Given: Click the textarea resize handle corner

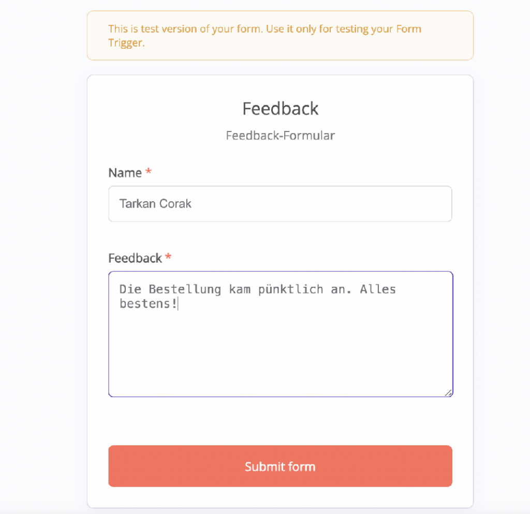Looking at the screenshot, I should click(x=448, y=392).
